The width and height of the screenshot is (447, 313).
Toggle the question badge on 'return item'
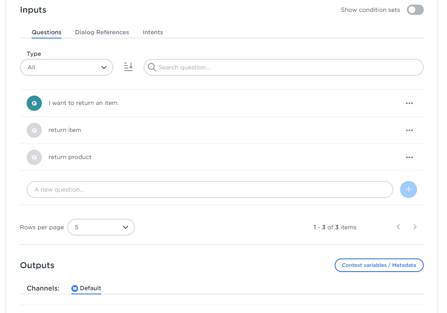coord(34,130)
